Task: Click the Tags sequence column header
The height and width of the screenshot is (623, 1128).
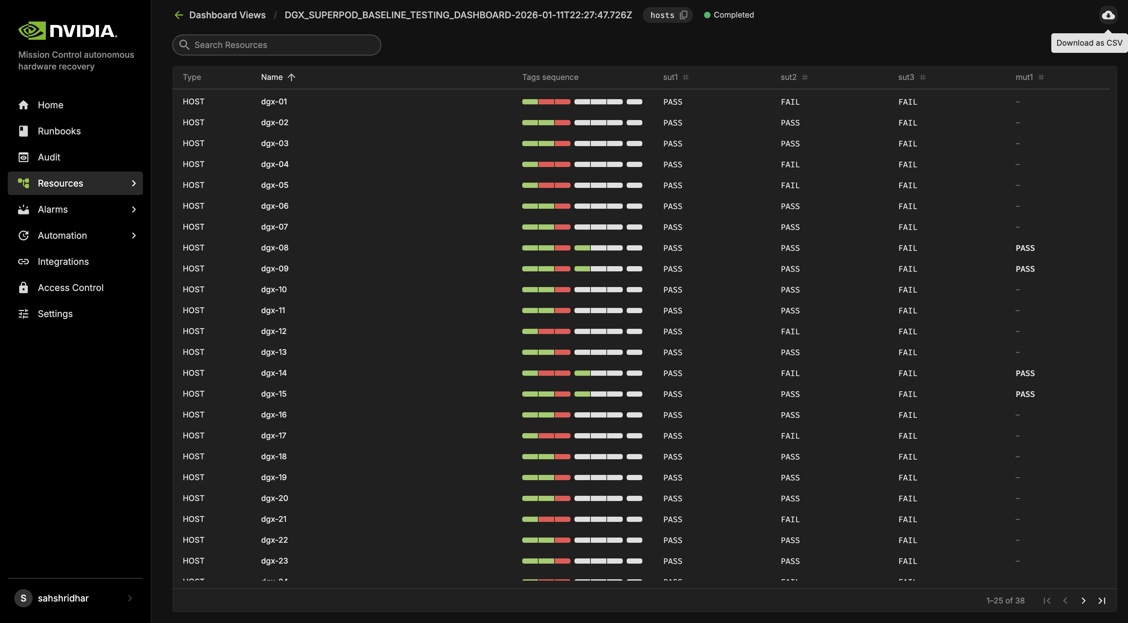Action: [550, 77]
